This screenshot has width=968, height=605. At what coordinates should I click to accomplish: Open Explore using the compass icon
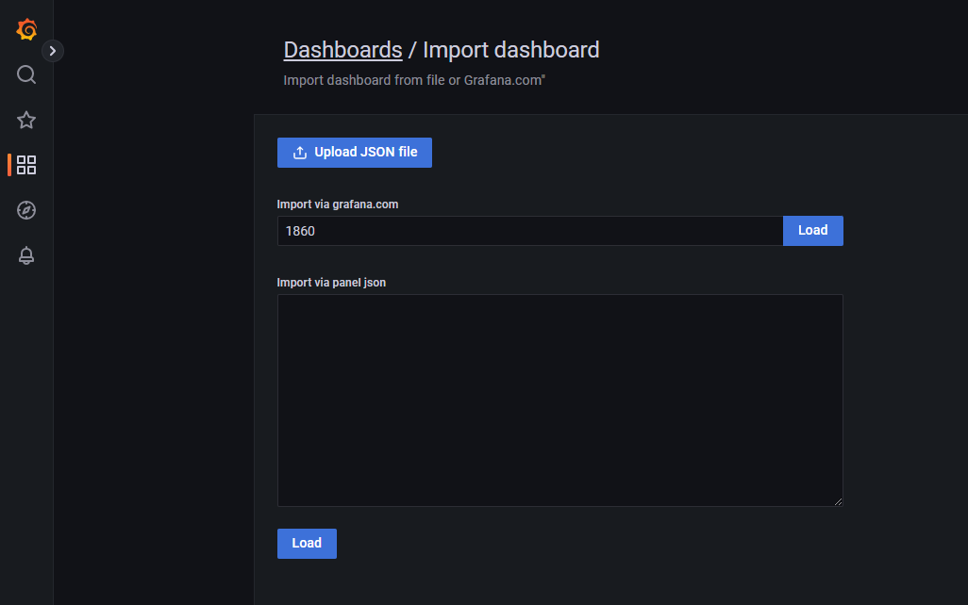click(26, 210)
